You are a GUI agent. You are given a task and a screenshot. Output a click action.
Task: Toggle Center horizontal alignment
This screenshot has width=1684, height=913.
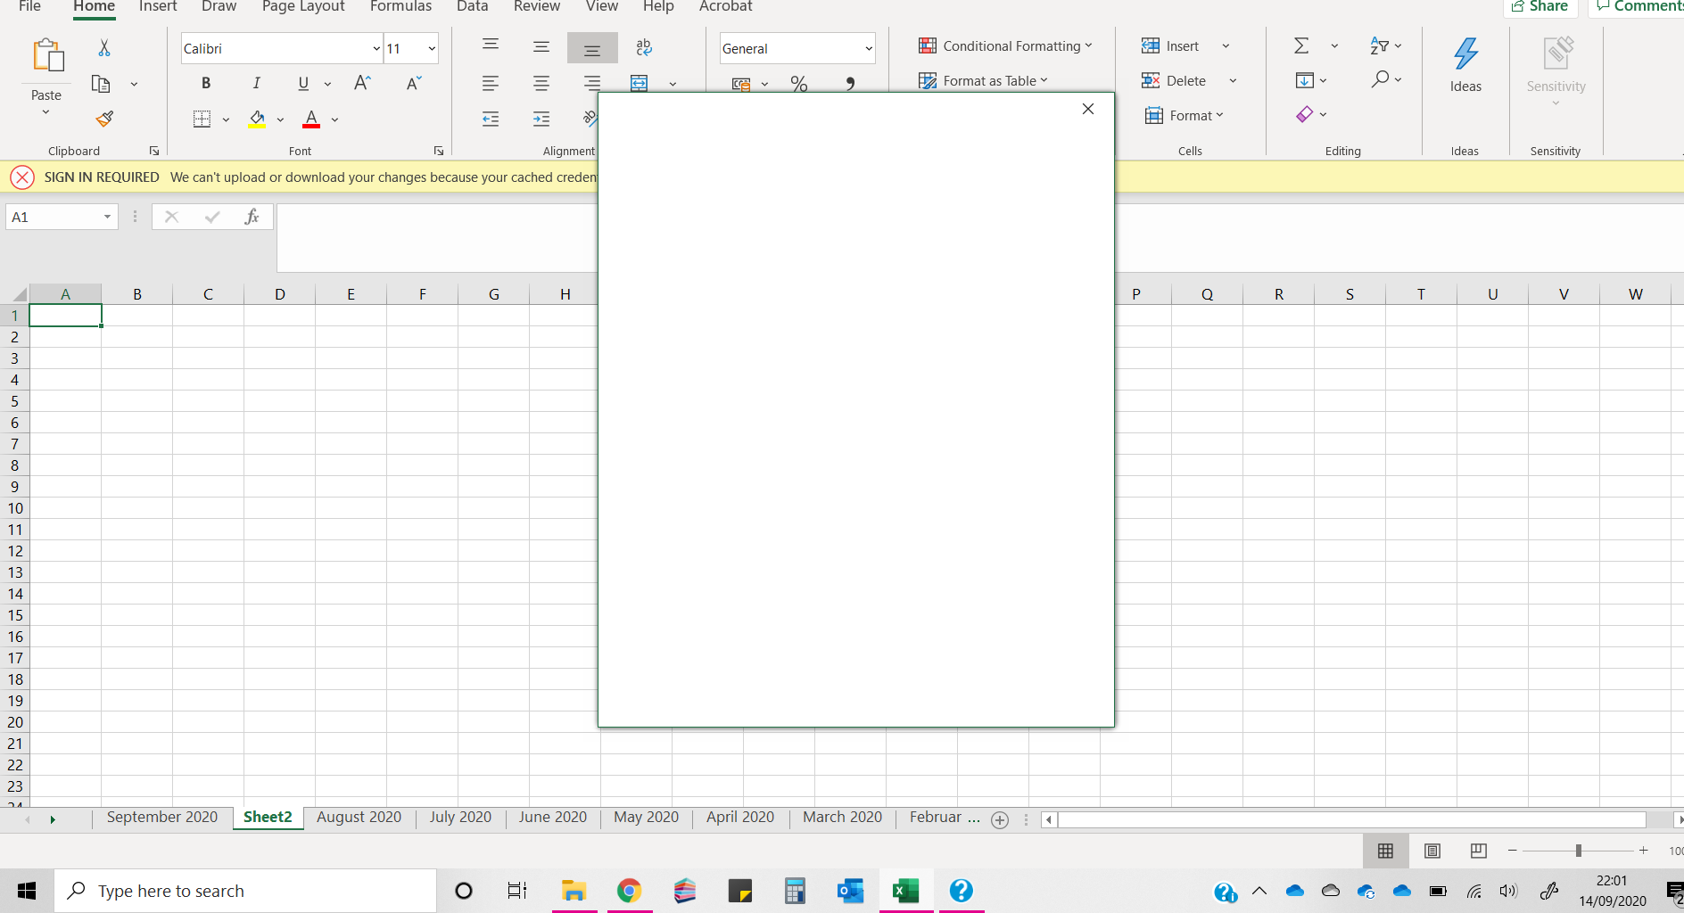[x=541, y=84]
